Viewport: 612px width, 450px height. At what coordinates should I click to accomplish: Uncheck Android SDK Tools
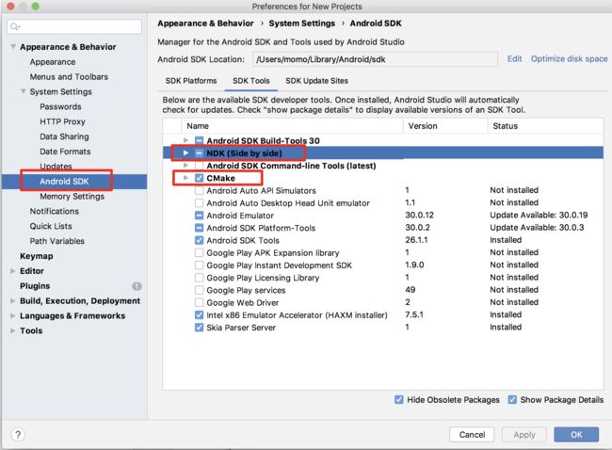pos(199,240)
